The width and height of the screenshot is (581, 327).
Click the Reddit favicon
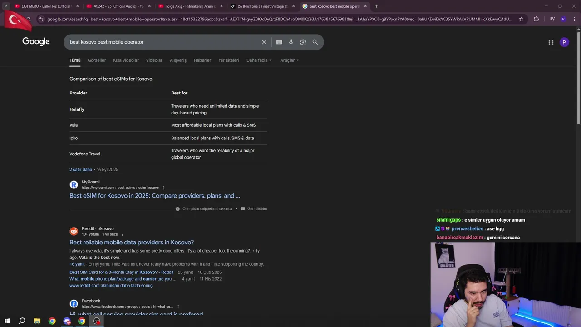74,231
